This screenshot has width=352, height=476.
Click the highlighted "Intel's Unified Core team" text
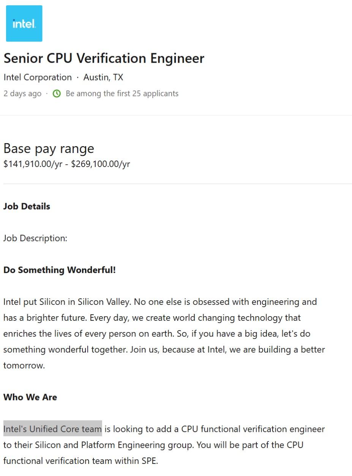point(52,429)
